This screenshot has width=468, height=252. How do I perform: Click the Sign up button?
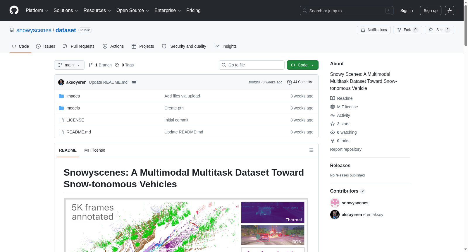431,11
